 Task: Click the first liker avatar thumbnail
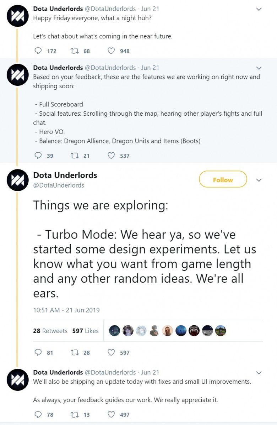click(114, 331)
